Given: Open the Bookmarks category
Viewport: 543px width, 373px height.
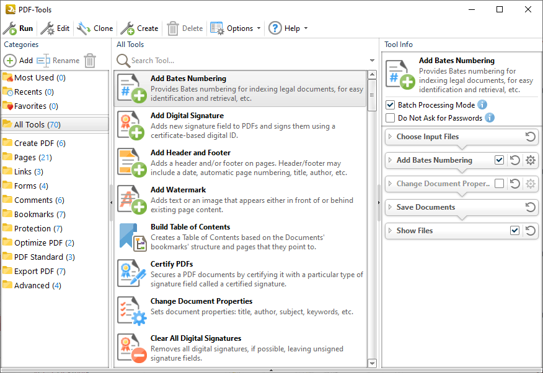Looking at the screenshot, I should click(x=33, y=214).
